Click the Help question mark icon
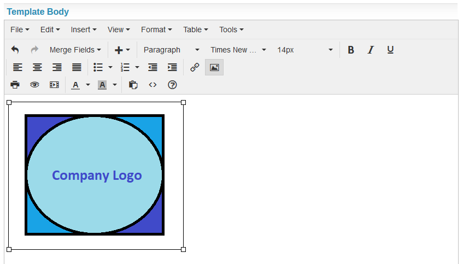463x264 pixels. tap(173, 85)
